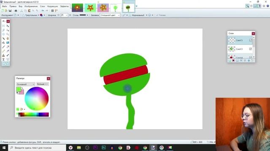Close the Палитра colors window
This screenshot has width=270, height=151.
pos(49,78)
